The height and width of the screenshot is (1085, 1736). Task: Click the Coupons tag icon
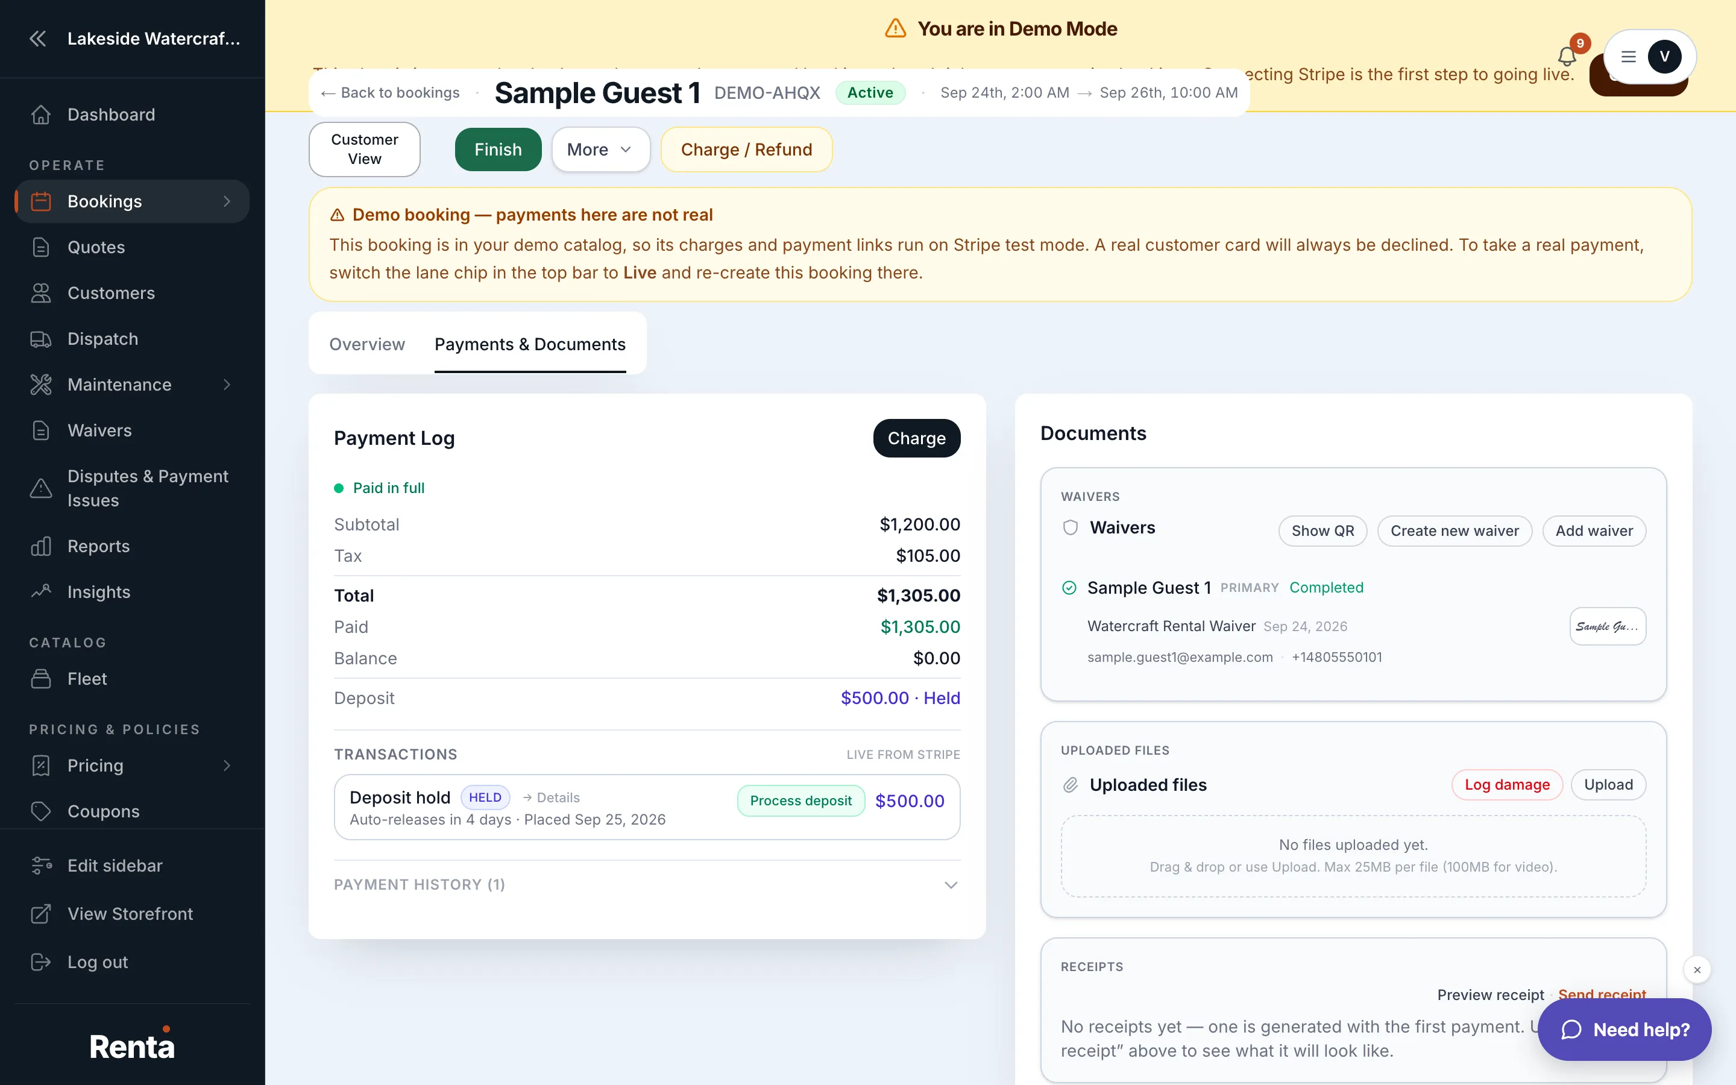(41, 811)
